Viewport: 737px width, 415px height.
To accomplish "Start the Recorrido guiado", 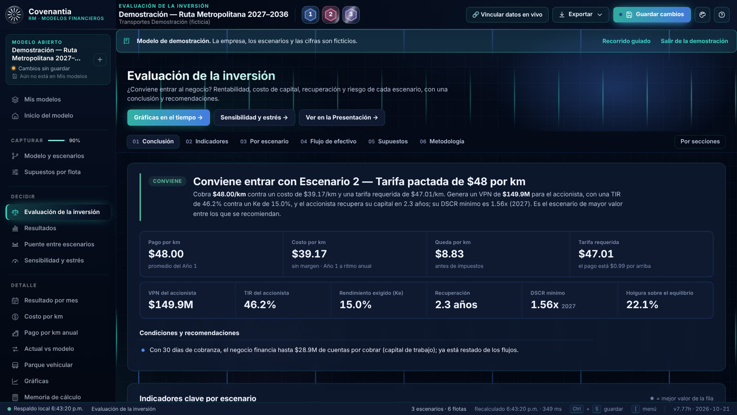I will [626, 41].
